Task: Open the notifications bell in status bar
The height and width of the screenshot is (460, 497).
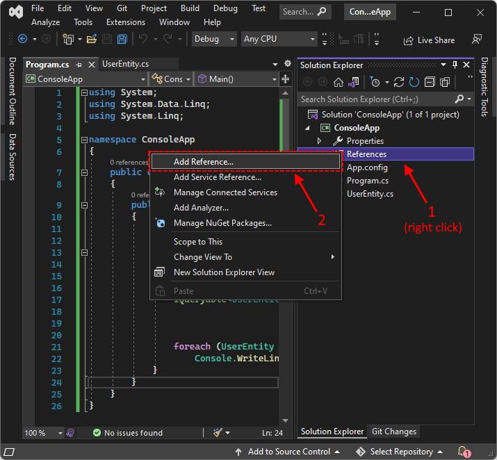Action: 464,452
